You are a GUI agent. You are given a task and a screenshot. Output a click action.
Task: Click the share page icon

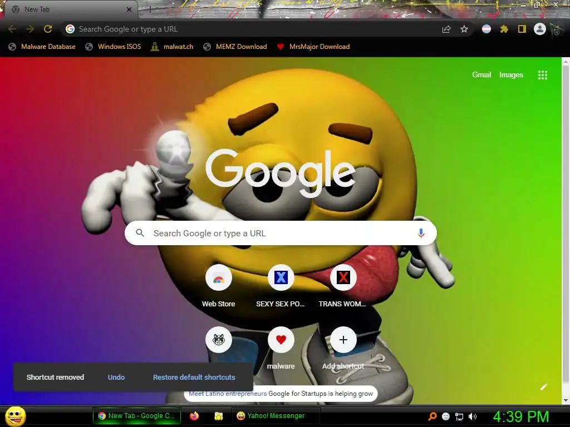[x=446, y=29]
